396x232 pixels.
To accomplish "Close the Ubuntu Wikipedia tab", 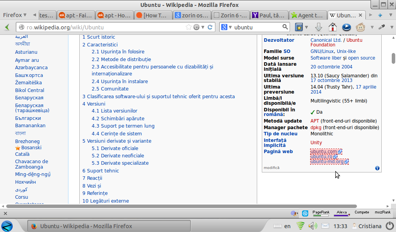I will coord(360,15).
